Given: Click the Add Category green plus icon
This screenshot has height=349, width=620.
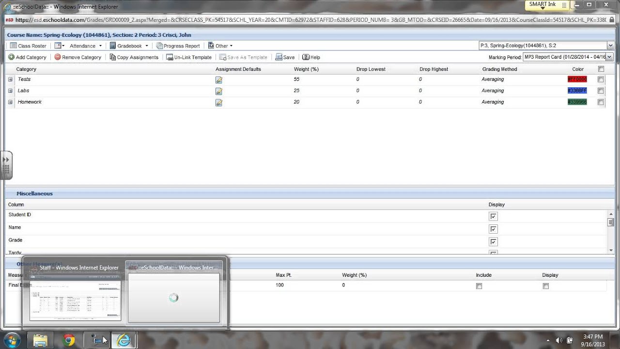Looking at the screenshot, I should pyautogui.click(x=11, y=57).
